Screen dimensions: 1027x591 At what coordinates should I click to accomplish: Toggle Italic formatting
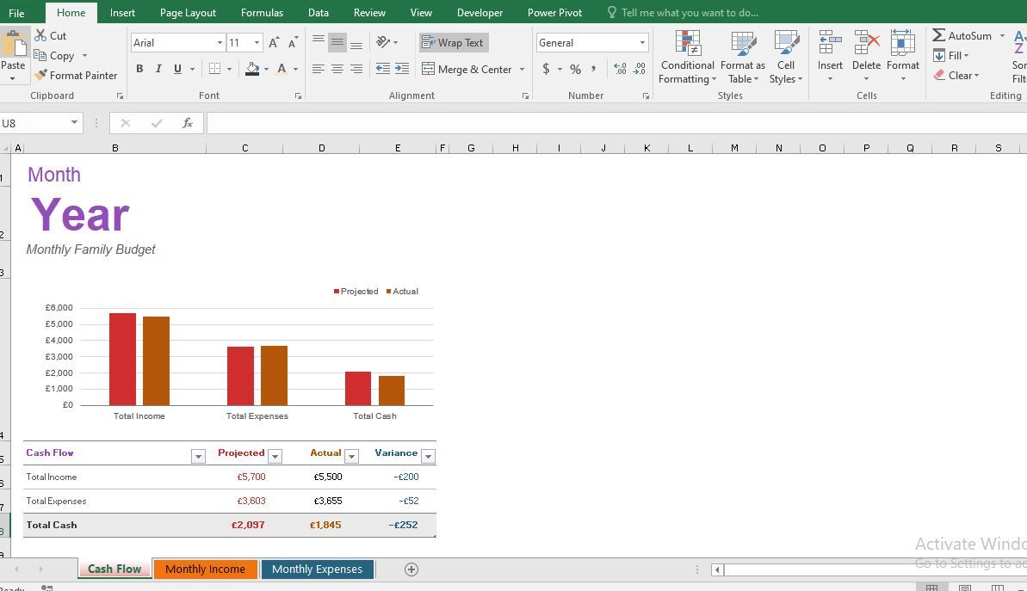(x=158, y=69)
